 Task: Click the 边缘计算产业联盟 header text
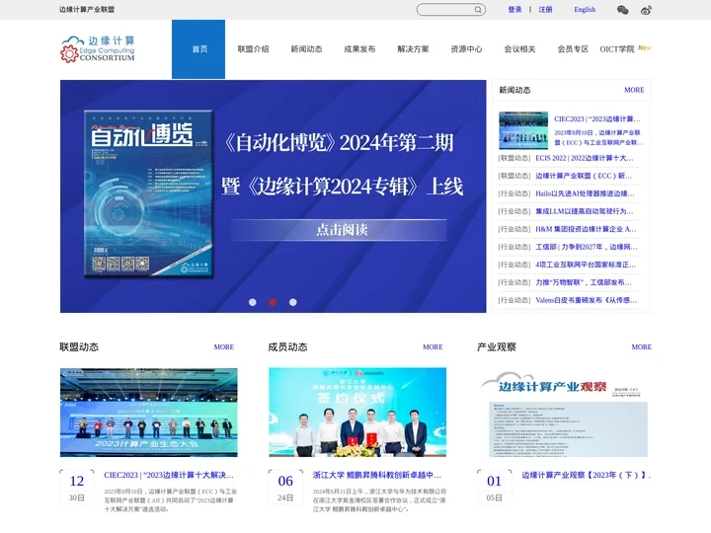click(x=87, y=10)
